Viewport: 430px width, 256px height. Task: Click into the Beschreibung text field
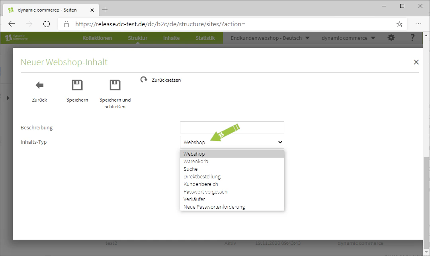[x=232, y=127]
